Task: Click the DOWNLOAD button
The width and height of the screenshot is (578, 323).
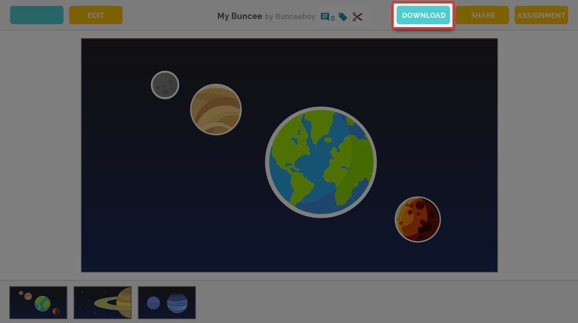Action: tap(423, 16)
